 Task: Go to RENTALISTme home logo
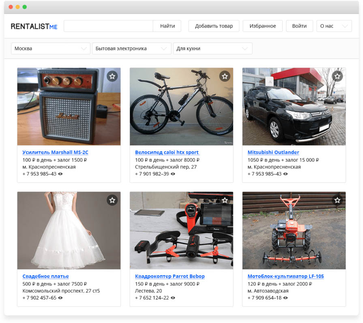(34, 26)
